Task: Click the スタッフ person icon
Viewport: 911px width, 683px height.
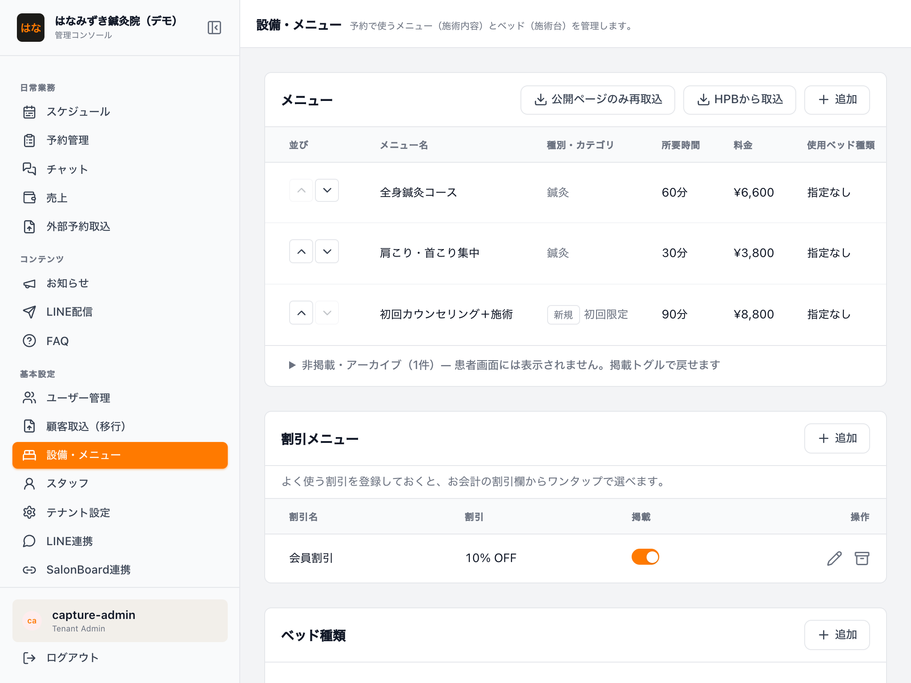Action: tap(29, 484)
